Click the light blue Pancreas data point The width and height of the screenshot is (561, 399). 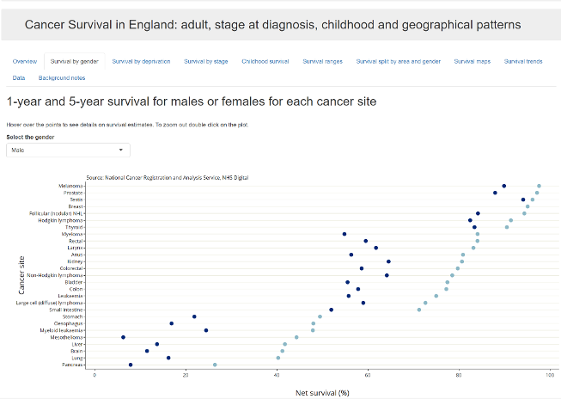click(x=215, y=365)
